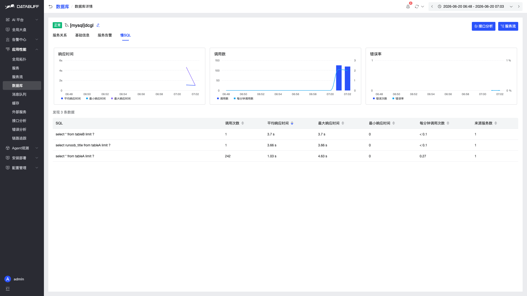Screen dimensions: 527x296
Task: Click the 配置管理 sidebar icon
Action: [8, 168]
